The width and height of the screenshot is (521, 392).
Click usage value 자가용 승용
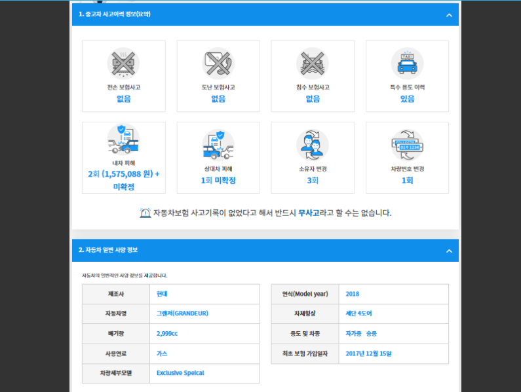[361, 334]
